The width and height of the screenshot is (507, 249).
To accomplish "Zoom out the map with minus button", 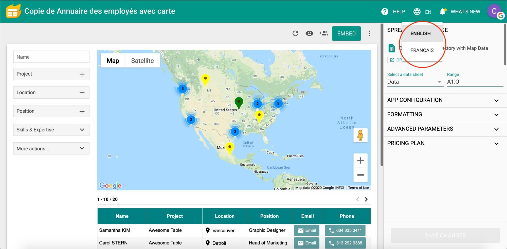I will 360,175.
